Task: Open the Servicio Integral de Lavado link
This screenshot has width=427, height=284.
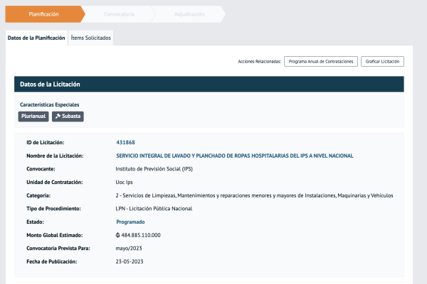Action: pyautogui.click(x=234, y=155)
